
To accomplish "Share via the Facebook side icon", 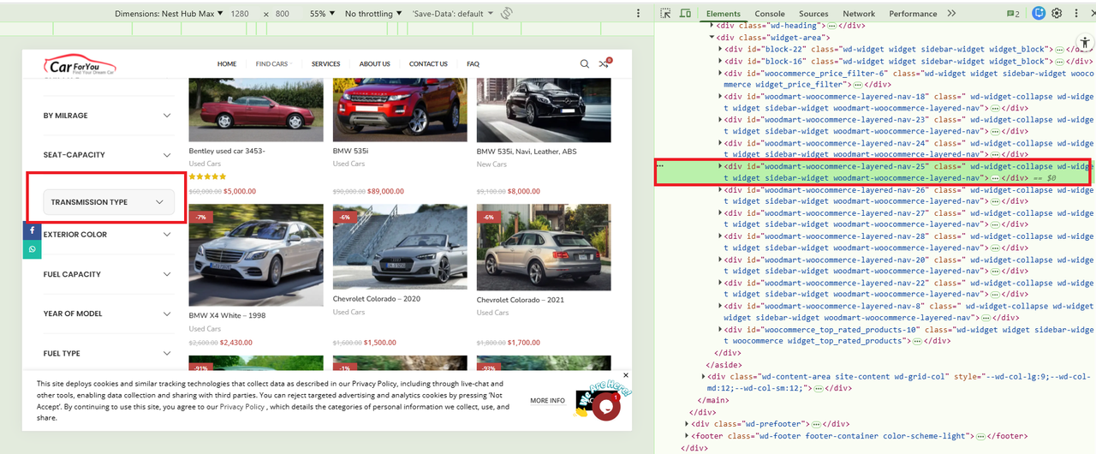I will pos(32,231).
